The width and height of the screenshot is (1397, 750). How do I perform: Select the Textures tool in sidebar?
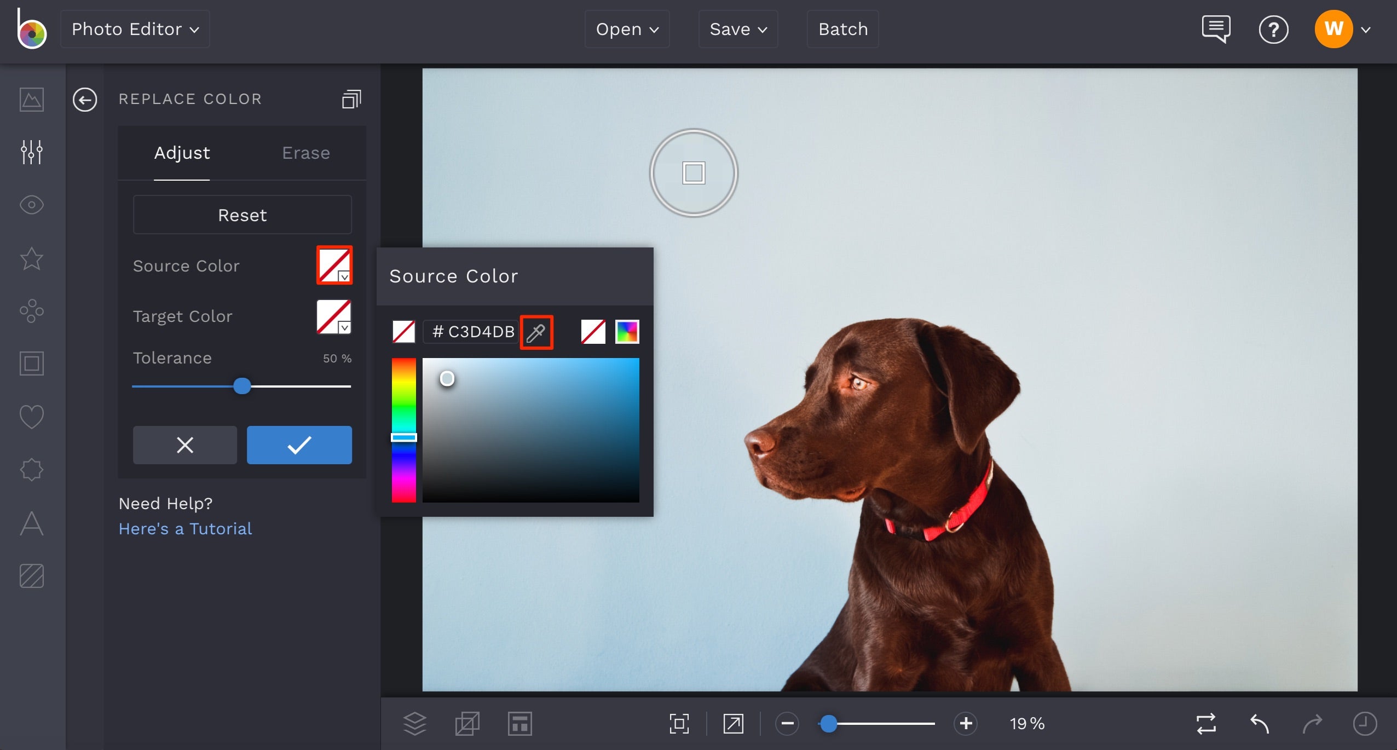point(31,576)
